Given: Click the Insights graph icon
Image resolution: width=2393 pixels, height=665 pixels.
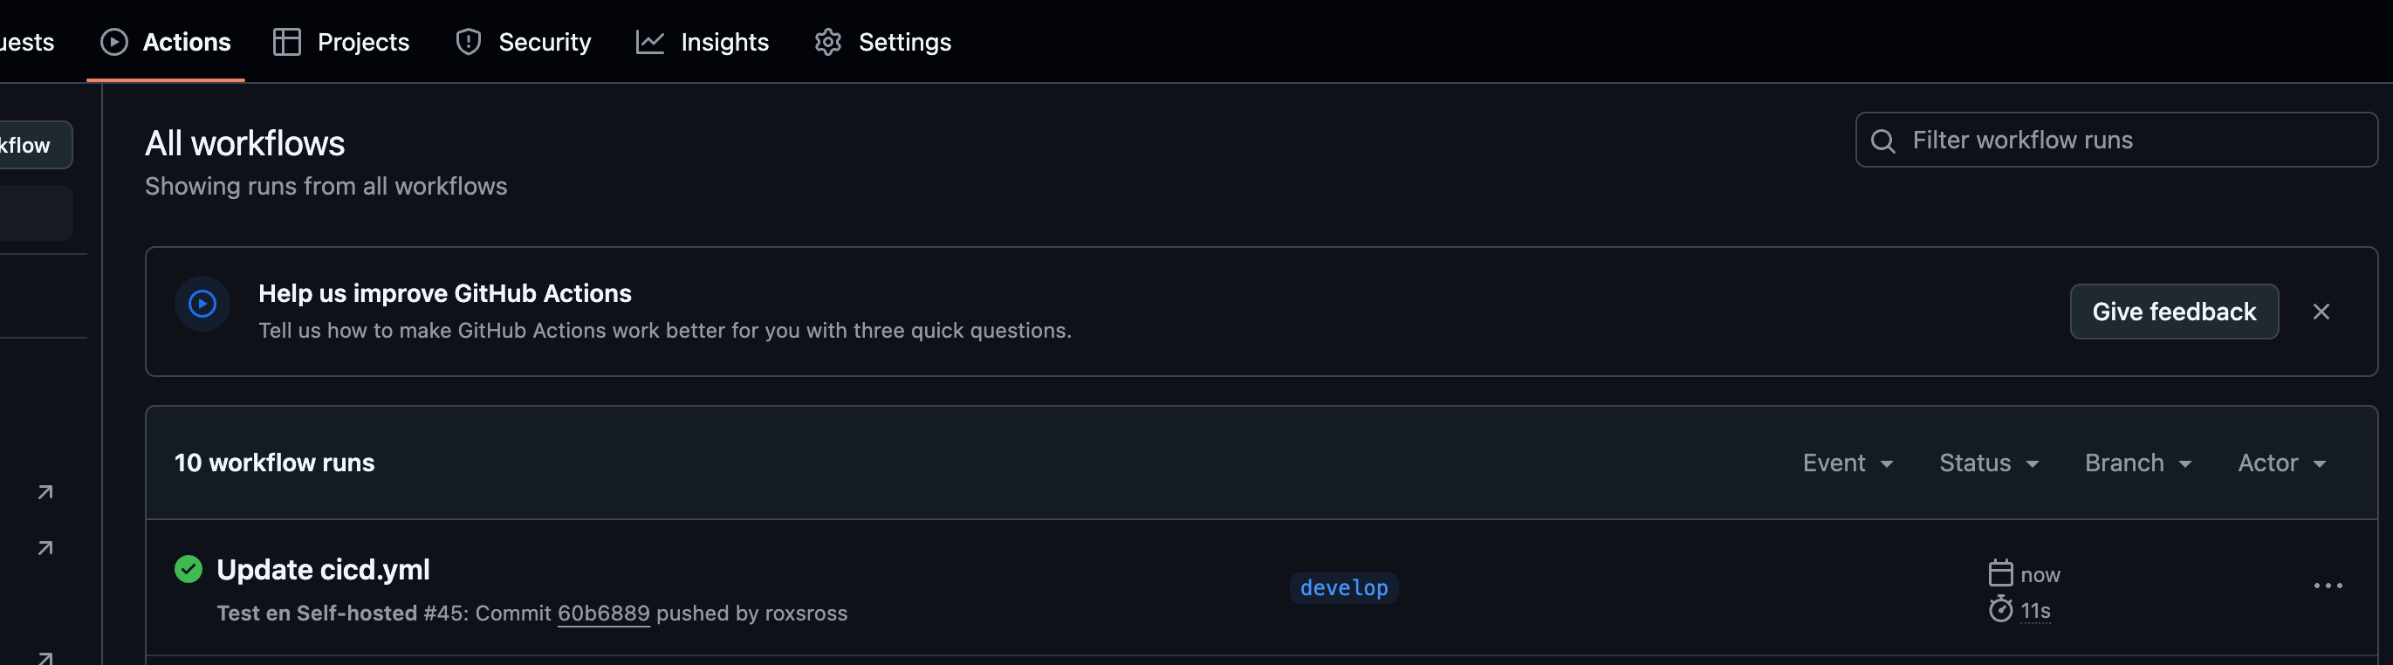Looking at the screenshot, I should click(650, 42).
